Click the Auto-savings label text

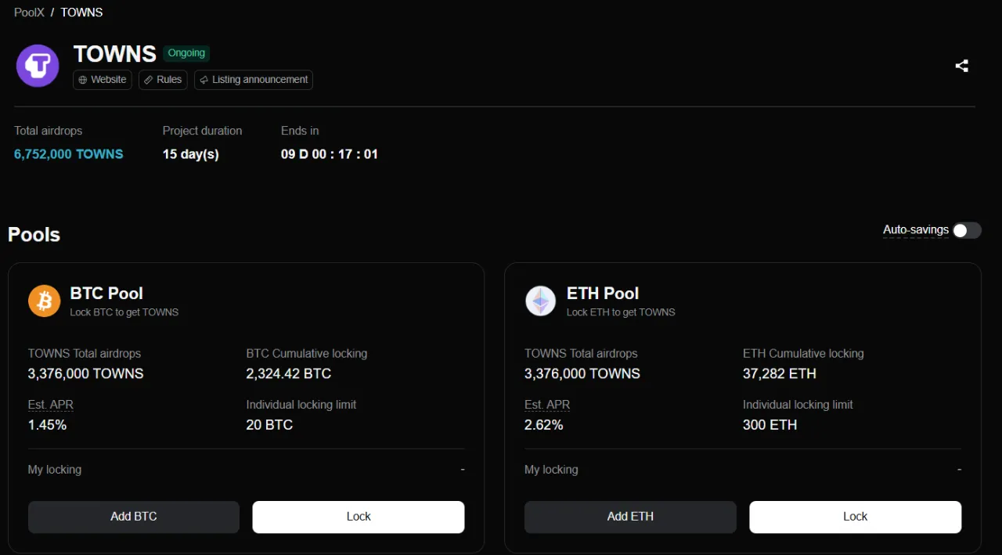tap(915, 230)
